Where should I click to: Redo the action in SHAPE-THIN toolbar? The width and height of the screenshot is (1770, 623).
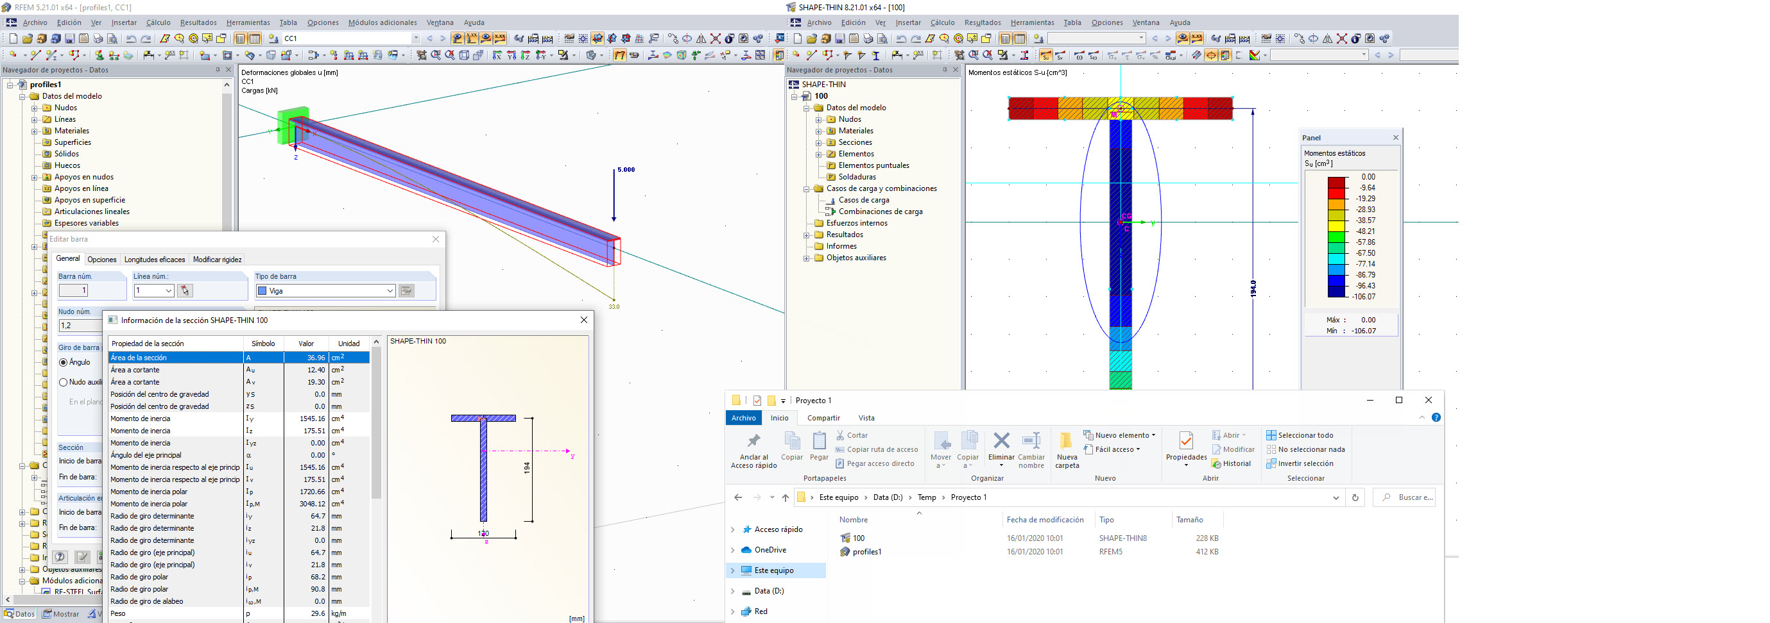click(915, 38)
